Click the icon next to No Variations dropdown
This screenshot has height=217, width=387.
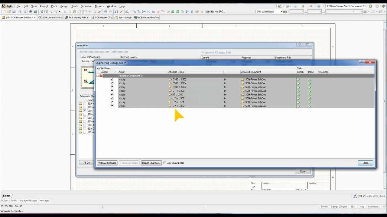click(x=285, y=12)
